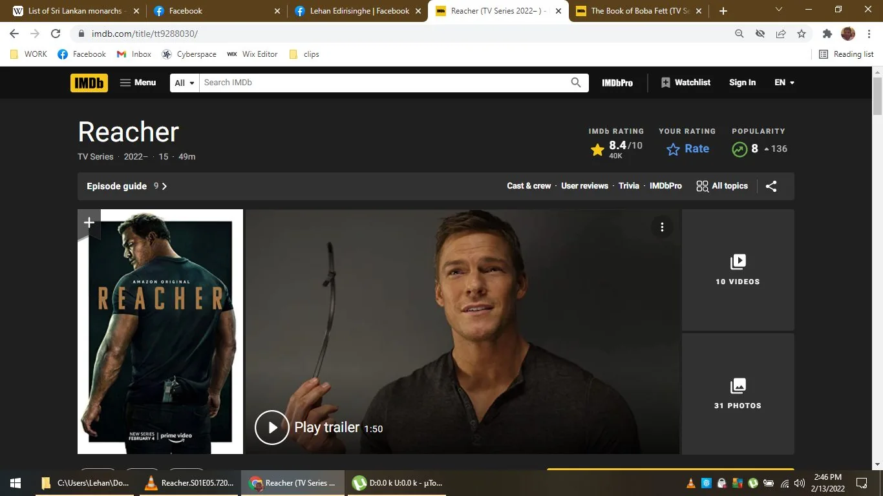The image size is (883, 496).
Task: Go to IMDbPro in the header
Action: (617, 83)
